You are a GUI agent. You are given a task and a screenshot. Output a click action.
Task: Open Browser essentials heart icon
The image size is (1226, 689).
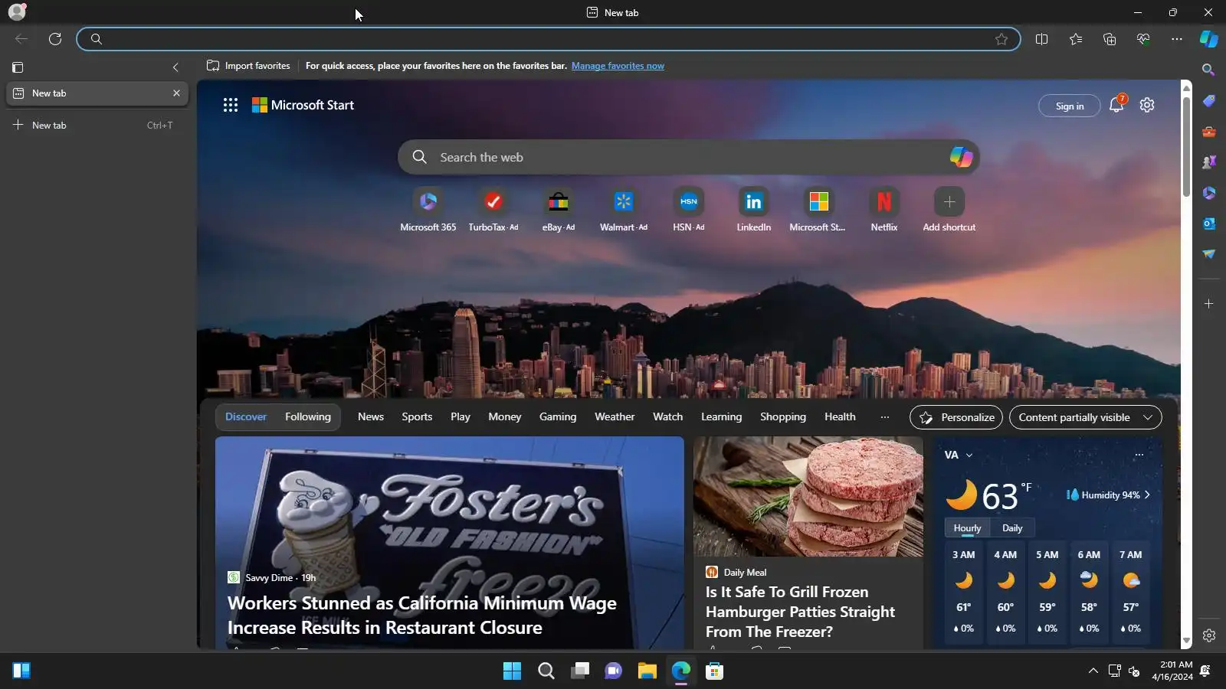click(1143, 39)
